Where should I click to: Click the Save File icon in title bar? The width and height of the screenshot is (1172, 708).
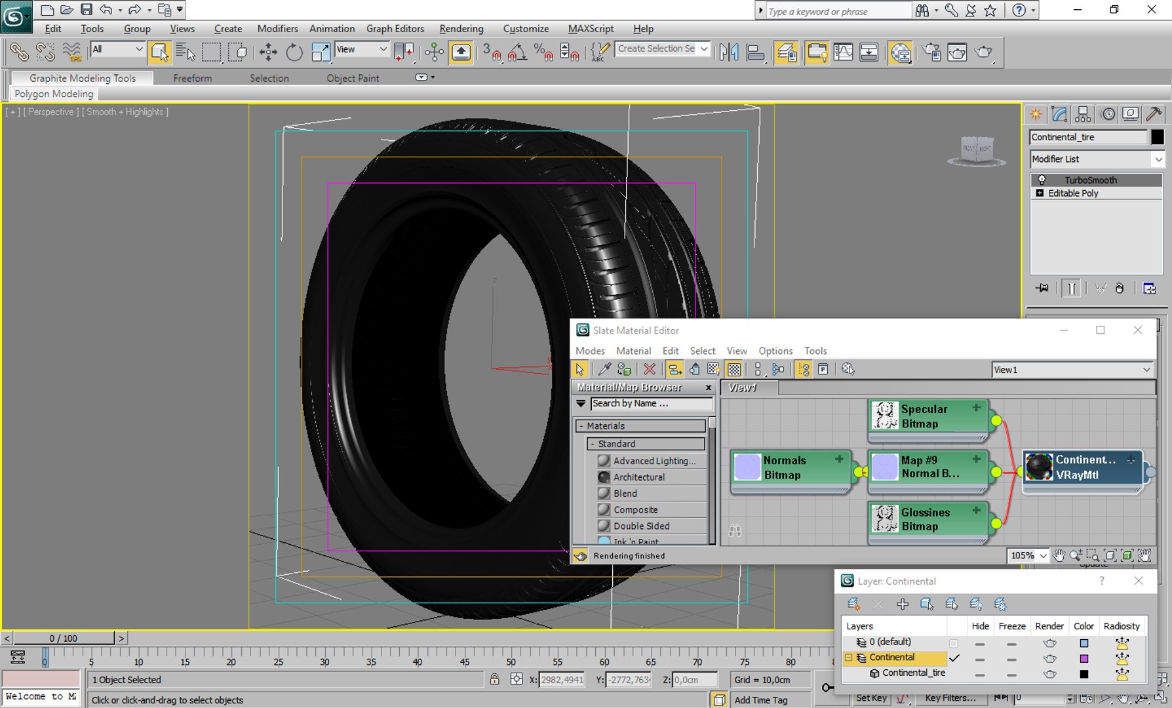pyautogui.click(x=87, y=9)
